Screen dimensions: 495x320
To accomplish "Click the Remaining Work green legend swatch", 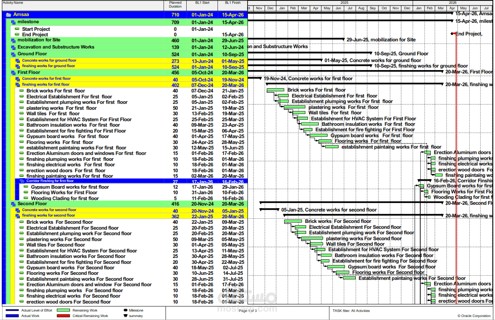I will coord(63,311).
